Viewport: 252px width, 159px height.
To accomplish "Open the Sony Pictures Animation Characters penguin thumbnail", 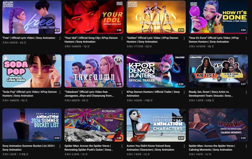I will click(156, 125).
